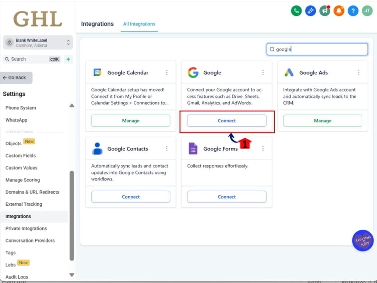Open Conversation Providers settings
Viewport: 377px width, 283px height.
point(30,240)
